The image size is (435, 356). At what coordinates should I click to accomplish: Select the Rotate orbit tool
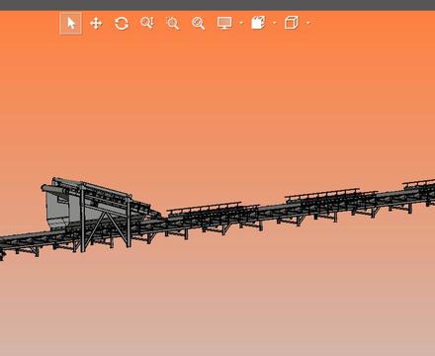click(x=122, y=24)
